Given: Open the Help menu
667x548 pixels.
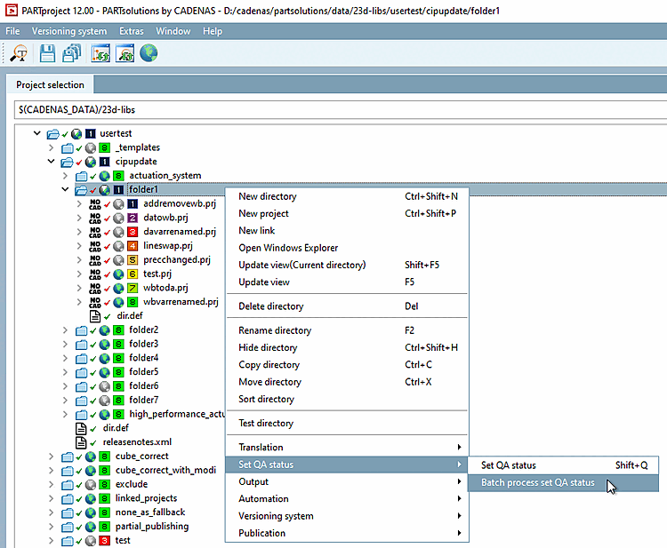Looking at the screenshot, I should tap(213, 31).
